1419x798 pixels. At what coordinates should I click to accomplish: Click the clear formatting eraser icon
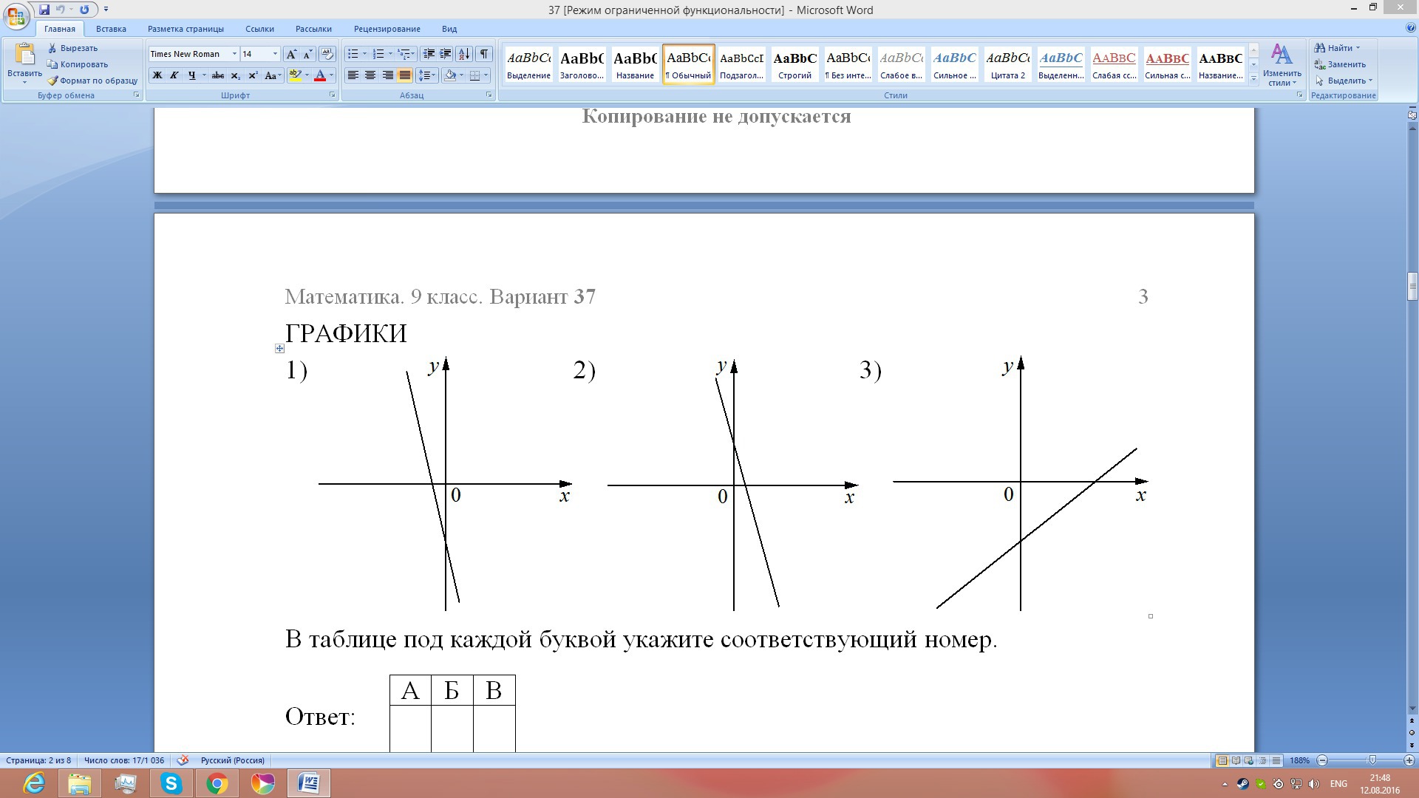click(x=327, y=54)
